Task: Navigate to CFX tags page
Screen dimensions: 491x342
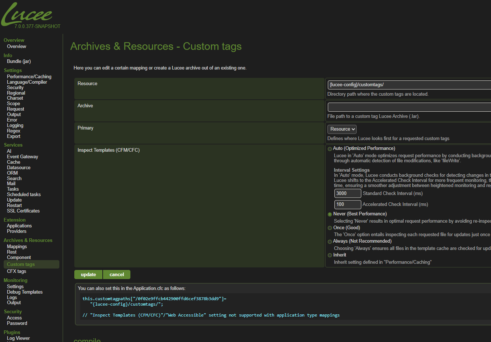Action: pos(16,271)
